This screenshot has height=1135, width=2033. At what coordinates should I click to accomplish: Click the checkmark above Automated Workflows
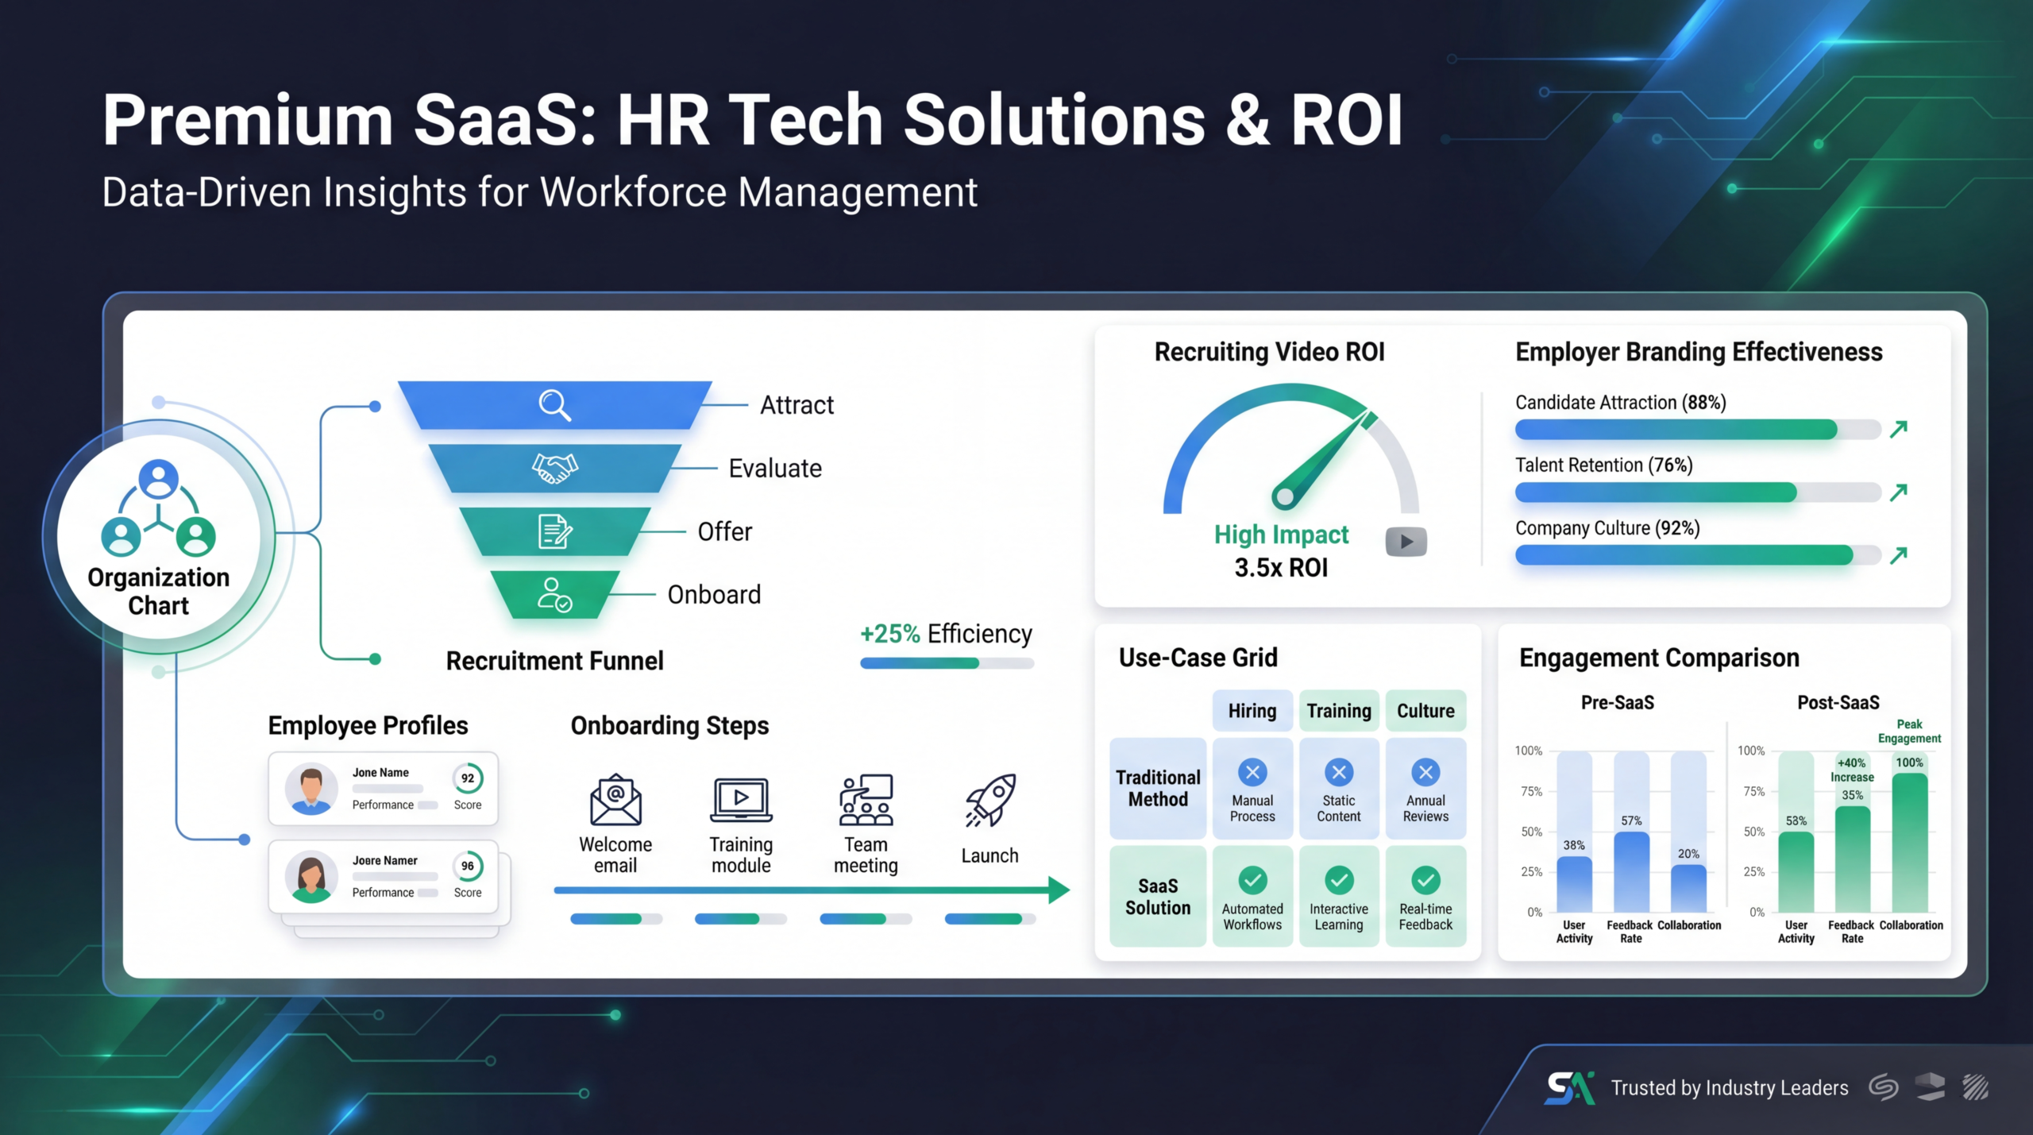pos(1252,880)
